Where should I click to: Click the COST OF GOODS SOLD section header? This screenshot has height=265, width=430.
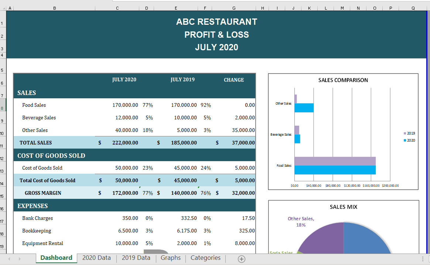coord(51,156)
